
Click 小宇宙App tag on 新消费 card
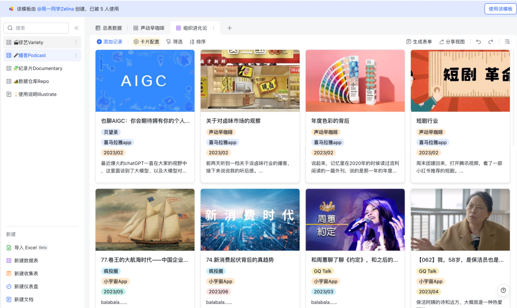[x=221, y=282]
